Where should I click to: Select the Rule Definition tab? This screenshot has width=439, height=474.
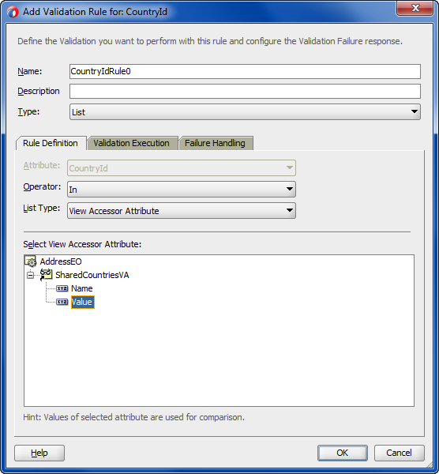pyautogui.click(x=51, y=143)
